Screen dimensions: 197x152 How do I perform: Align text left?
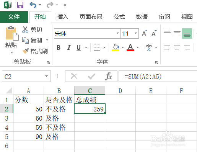click(x=167, y=47)
